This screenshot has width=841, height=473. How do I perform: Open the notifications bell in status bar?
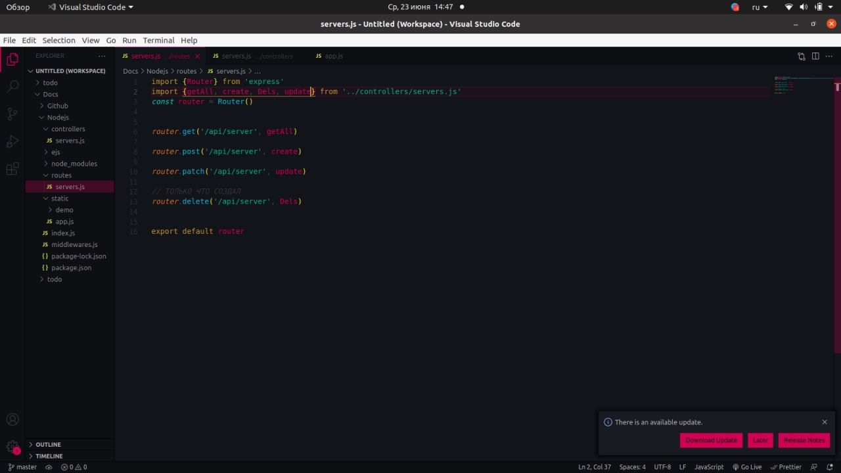829,467
